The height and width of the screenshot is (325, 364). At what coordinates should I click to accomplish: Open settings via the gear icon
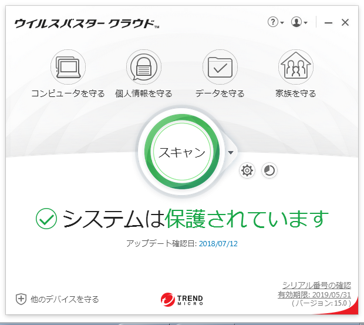pos(247,170)
